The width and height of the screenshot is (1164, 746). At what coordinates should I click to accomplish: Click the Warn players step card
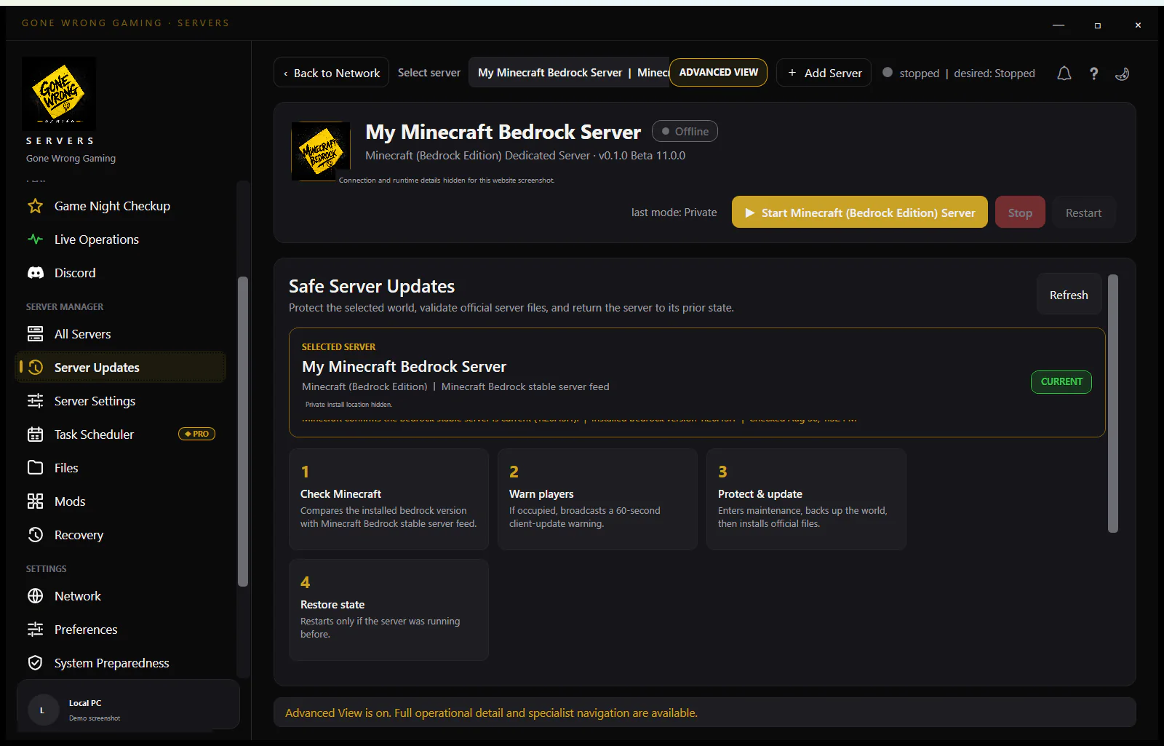[x=597, y=499]
